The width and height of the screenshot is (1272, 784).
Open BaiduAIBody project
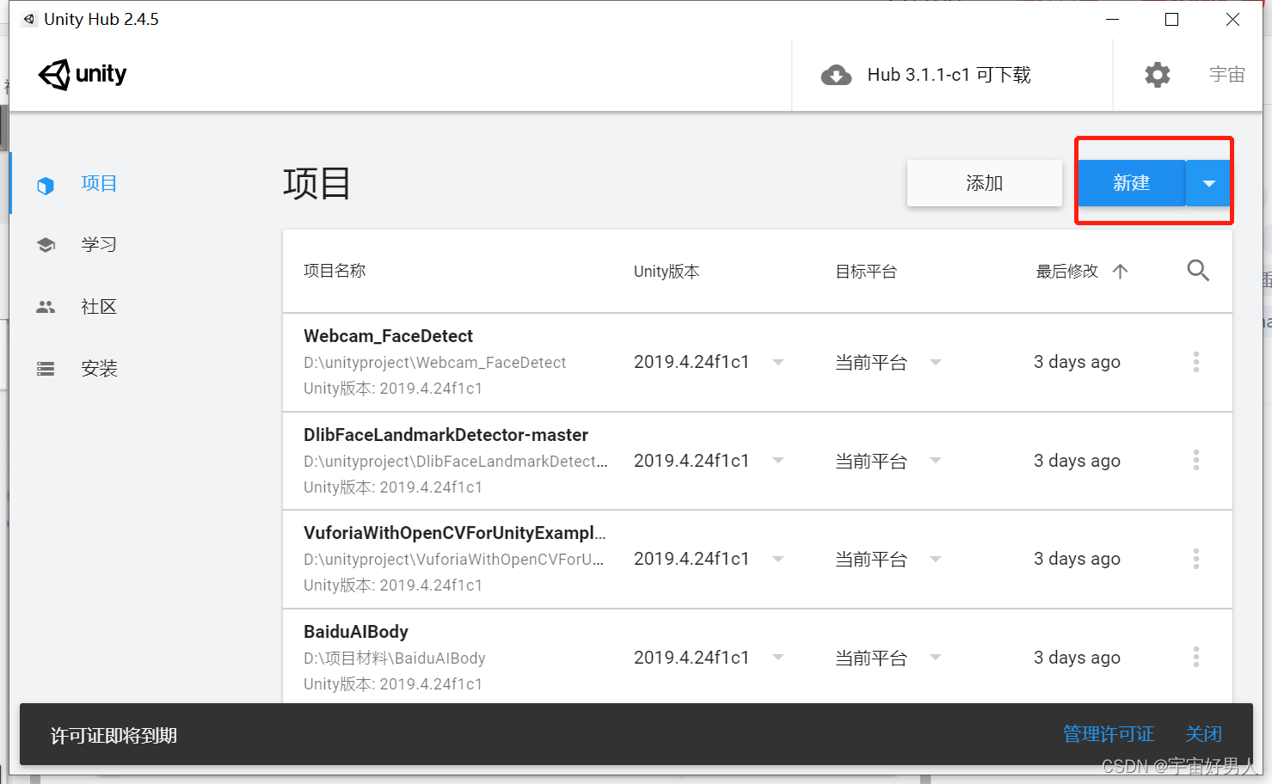[x=356, y=632]
